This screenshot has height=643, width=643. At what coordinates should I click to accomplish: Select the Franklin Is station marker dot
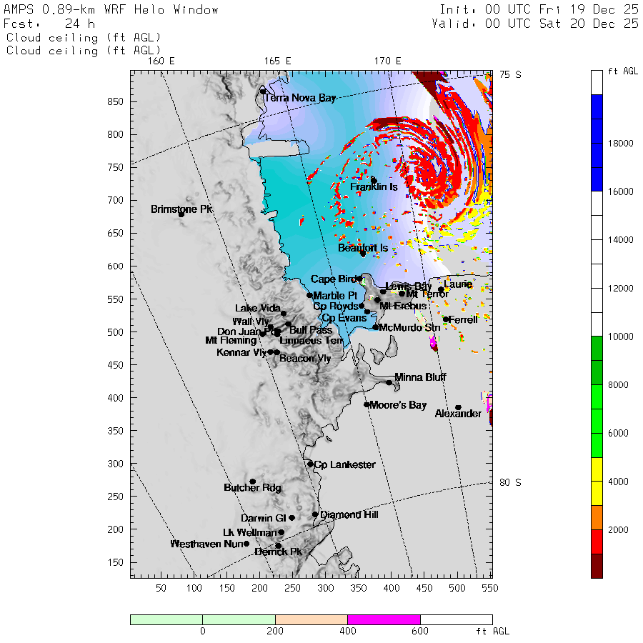[374, 181]
